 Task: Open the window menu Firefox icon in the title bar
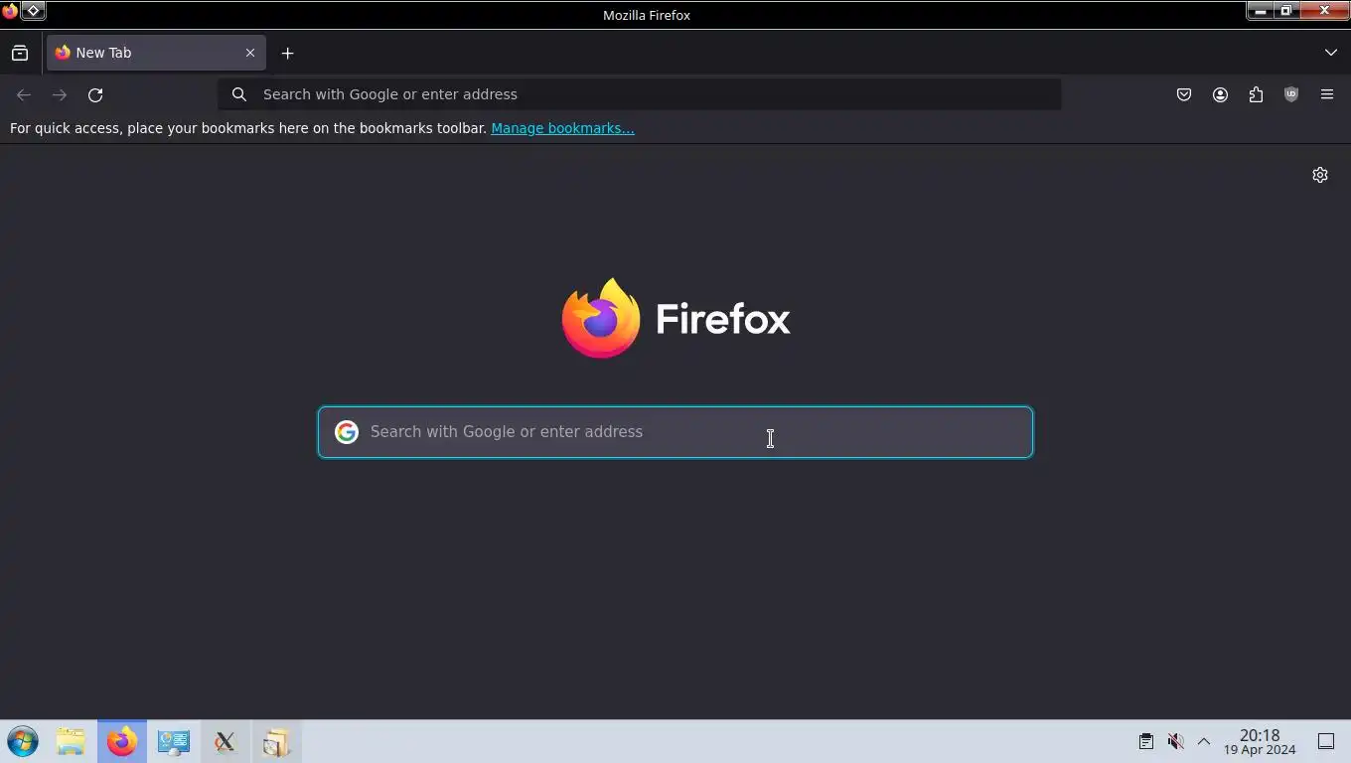pos(10,11)
